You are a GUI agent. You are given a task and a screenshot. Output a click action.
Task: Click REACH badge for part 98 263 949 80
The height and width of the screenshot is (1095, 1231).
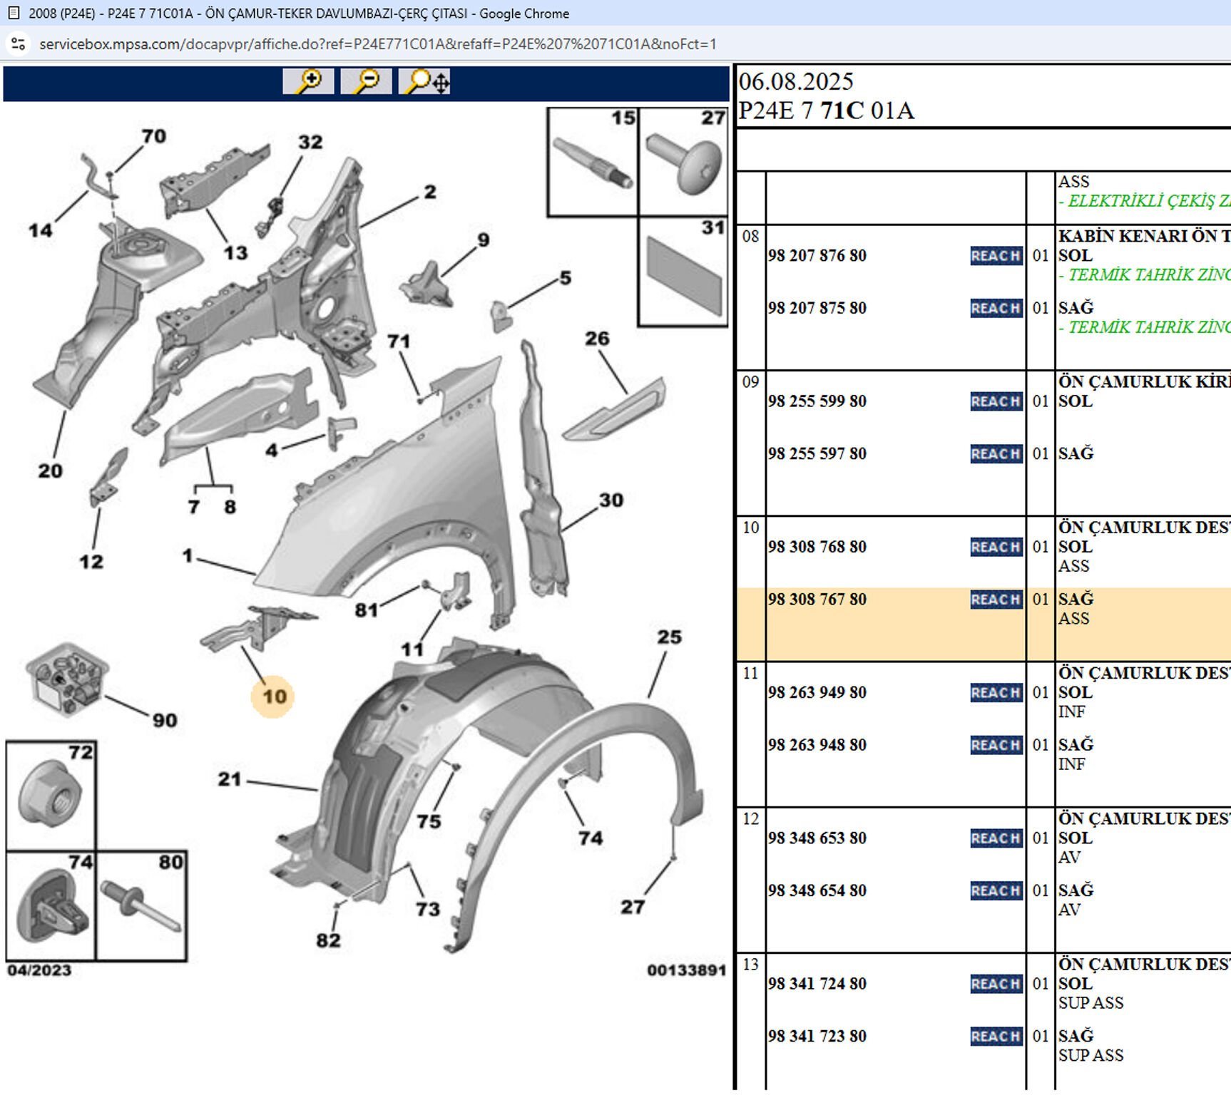[x=996, y=693]
